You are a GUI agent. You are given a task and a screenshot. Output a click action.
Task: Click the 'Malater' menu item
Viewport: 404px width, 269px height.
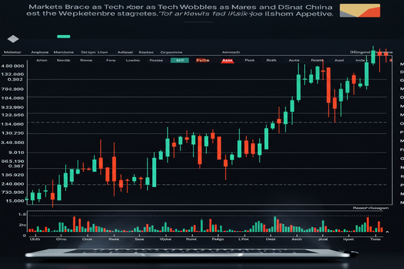pyautogui.click(x=12, y=52)
